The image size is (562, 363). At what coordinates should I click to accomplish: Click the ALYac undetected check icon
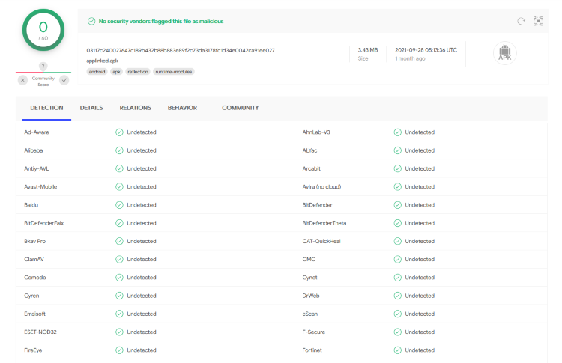(397, 150)
